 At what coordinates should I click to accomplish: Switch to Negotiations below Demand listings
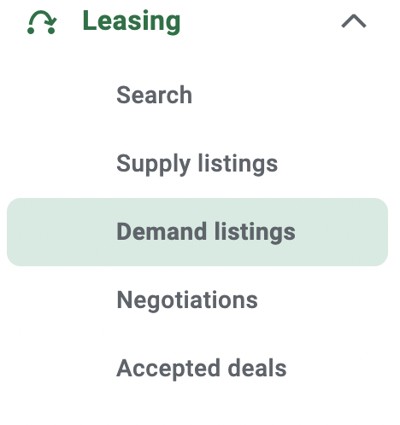(x=187, y=300)
